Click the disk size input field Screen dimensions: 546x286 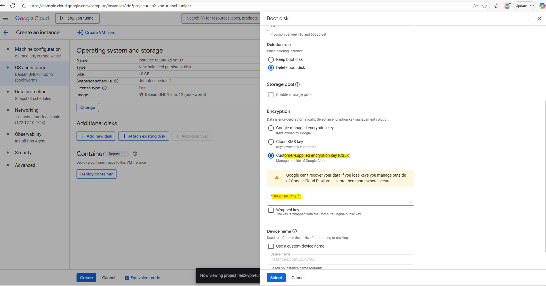click(x=341, y=28)
